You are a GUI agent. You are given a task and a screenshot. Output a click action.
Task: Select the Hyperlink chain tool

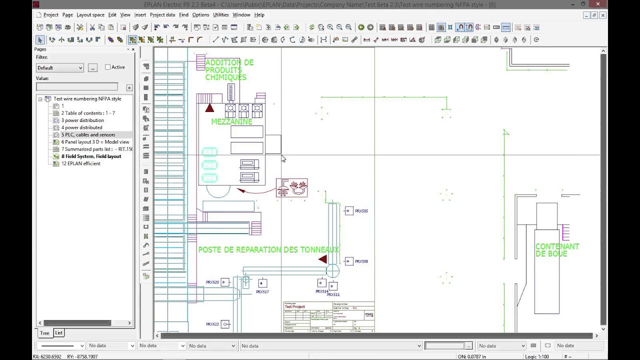pos(354,40)
